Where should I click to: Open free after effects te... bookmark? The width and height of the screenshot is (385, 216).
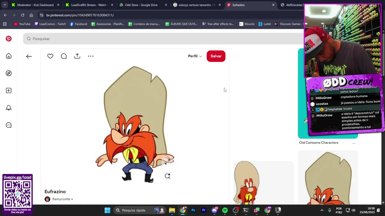point(218,24)
